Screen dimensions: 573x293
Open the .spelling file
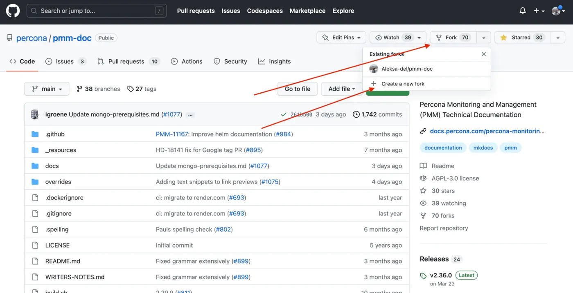(57, 230)
